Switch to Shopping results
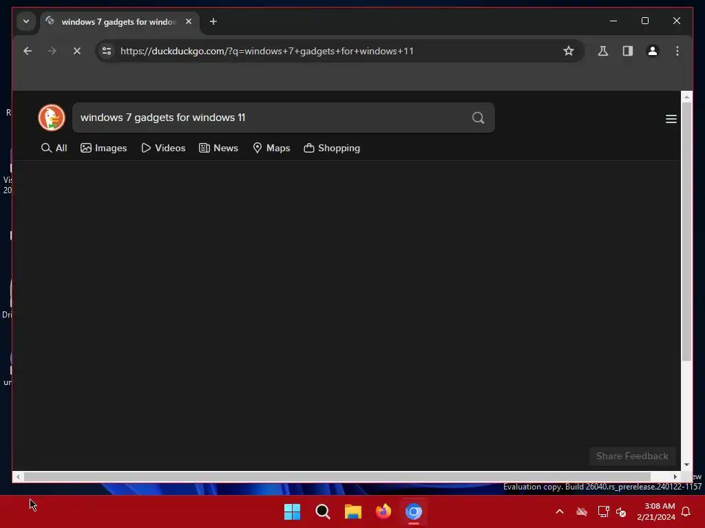 (x=333, y=148)
